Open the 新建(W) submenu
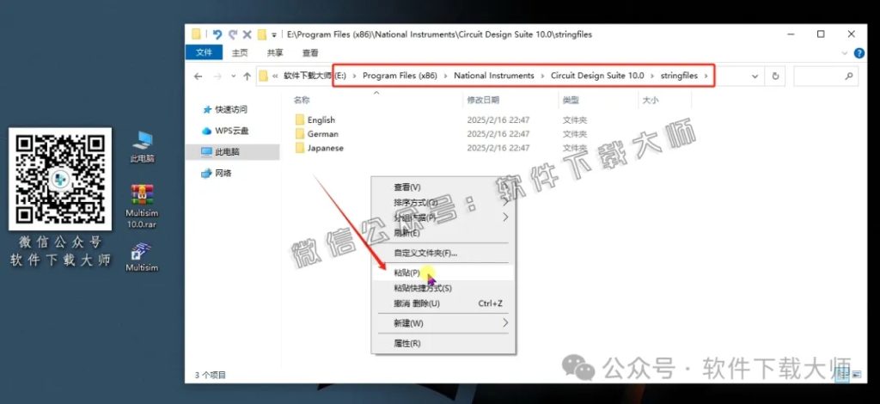The width and height of the screenshot is (880, 404). [x=443, y=323]
